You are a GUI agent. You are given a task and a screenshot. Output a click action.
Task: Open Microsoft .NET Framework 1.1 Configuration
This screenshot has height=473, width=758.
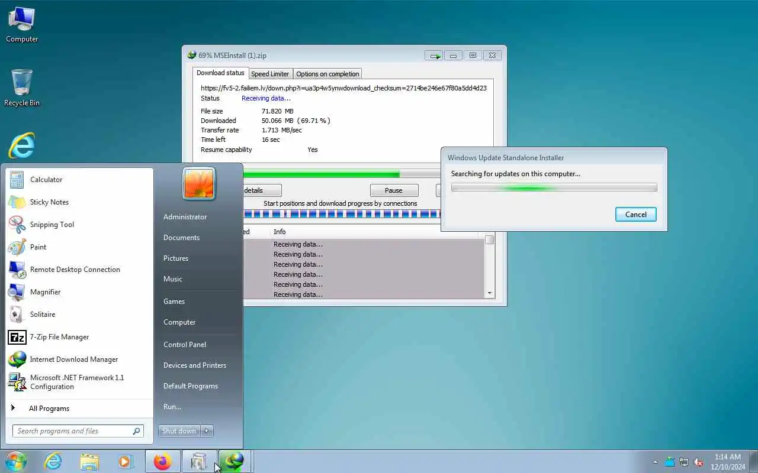80,382
